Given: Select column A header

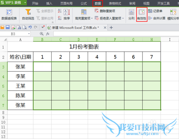Looking at the screenshot, I should pos(20,39).
